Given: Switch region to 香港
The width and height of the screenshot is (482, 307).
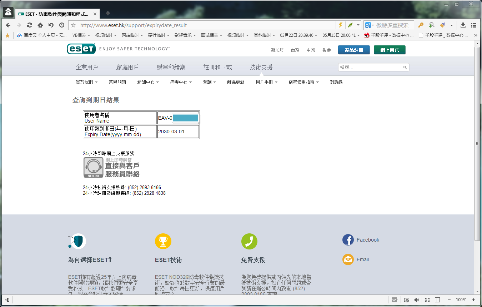Looking at the screenshot, I should coord(326,50).
